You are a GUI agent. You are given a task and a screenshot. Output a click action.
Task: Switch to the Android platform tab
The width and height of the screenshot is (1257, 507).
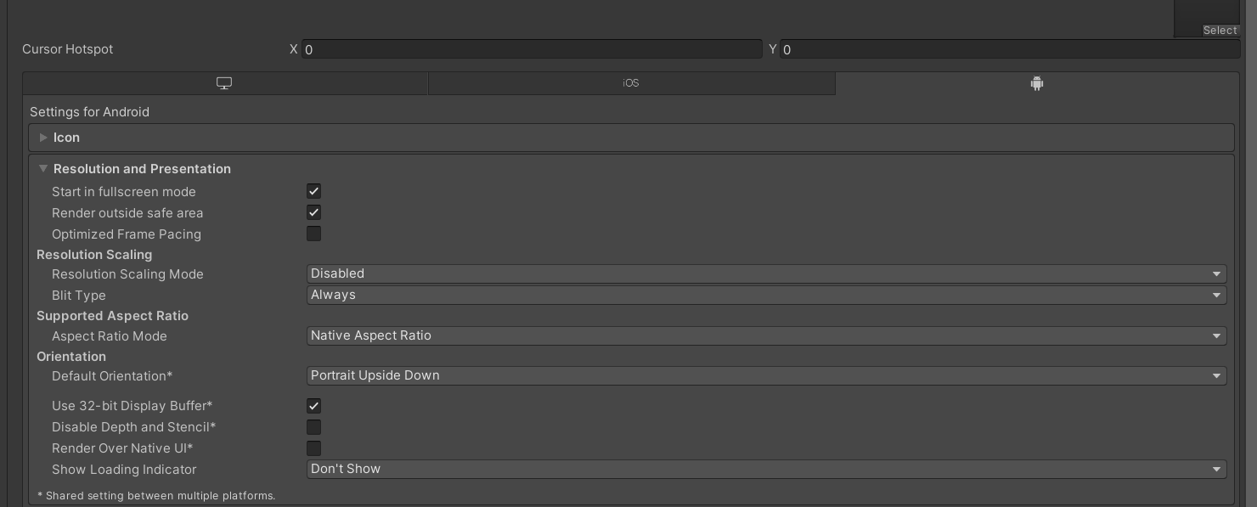1036,83
